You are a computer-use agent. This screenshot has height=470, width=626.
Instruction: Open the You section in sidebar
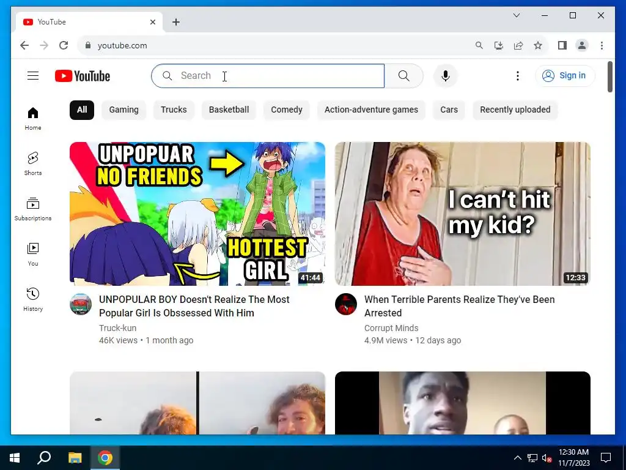click(33, 254)
